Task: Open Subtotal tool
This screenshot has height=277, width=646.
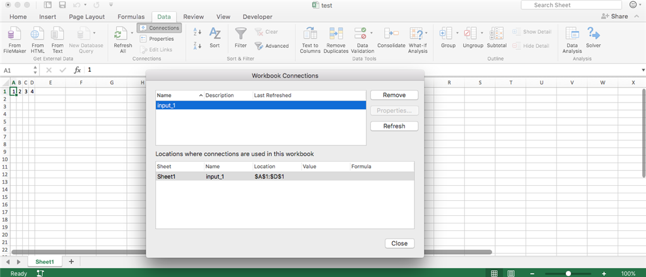Action: point(496,38)
